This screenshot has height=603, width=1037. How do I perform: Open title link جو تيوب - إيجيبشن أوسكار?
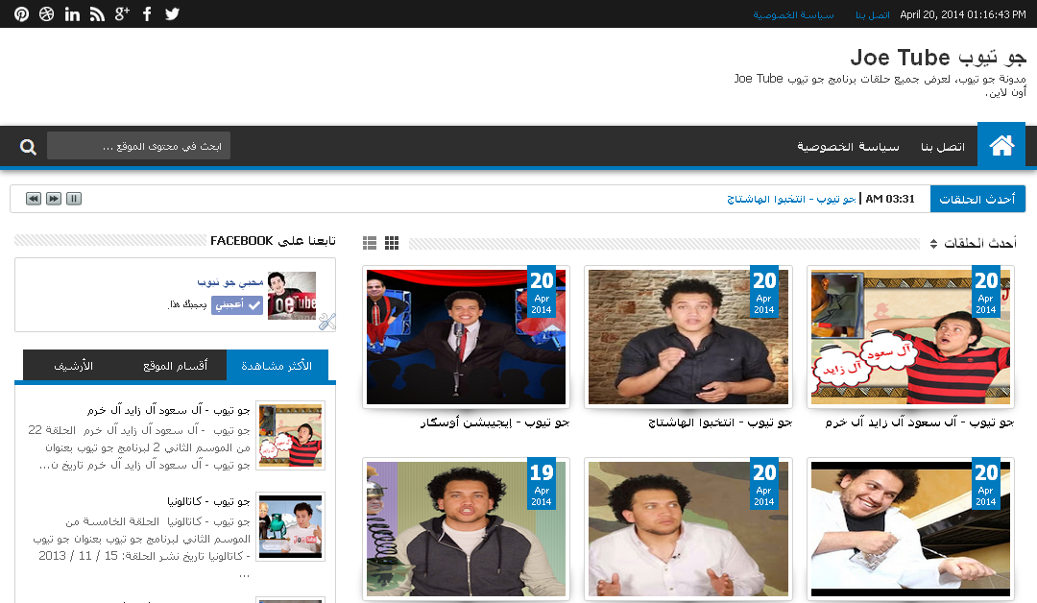tap(494, 422)
